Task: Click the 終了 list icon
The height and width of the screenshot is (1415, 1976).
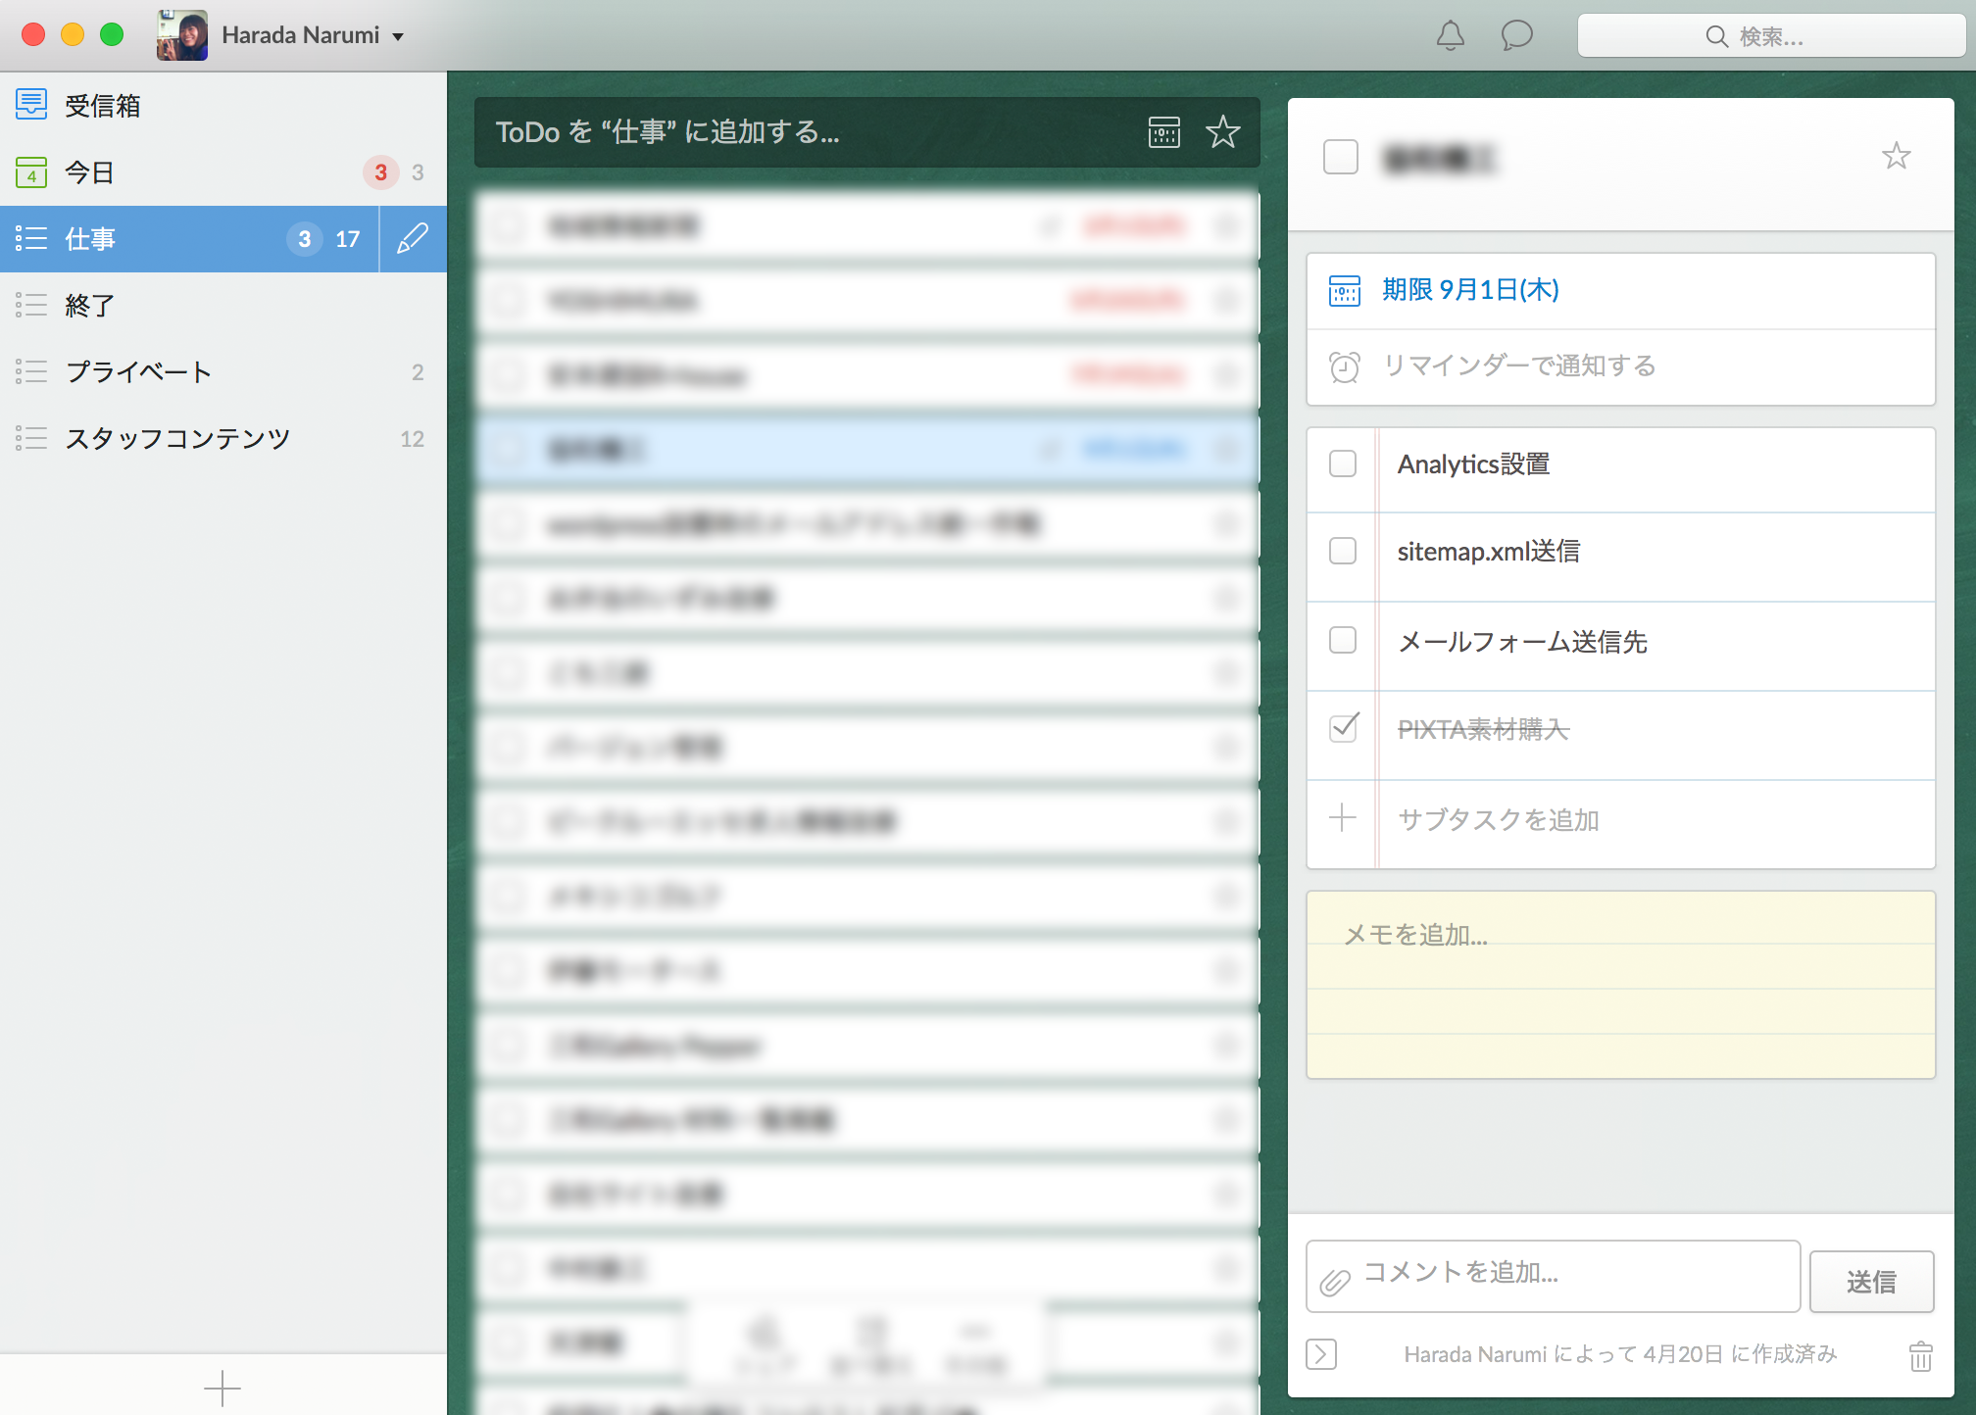Action: pyautogui.click(x=31, y=305)
